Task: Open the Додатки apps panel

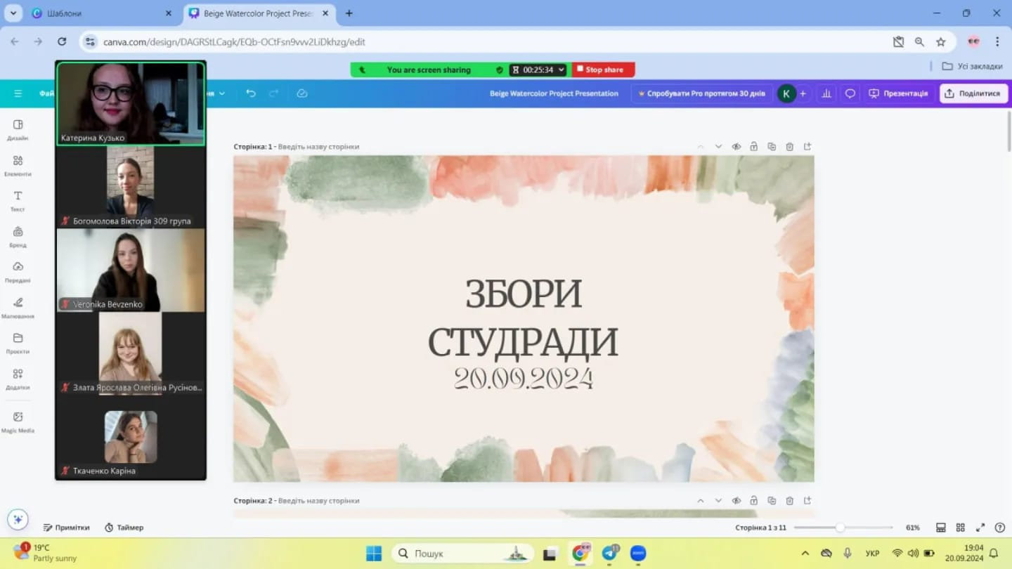Action: [x=18, y=379]
